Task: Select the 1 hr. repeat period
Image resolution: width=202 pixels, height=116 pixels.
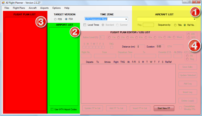Action: pos(109,37)
